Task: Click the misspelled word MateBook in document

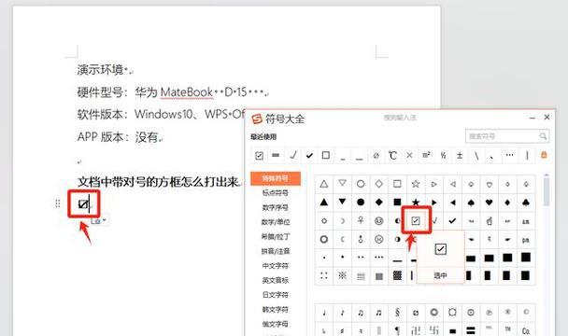Action: [x=187, y=92]
